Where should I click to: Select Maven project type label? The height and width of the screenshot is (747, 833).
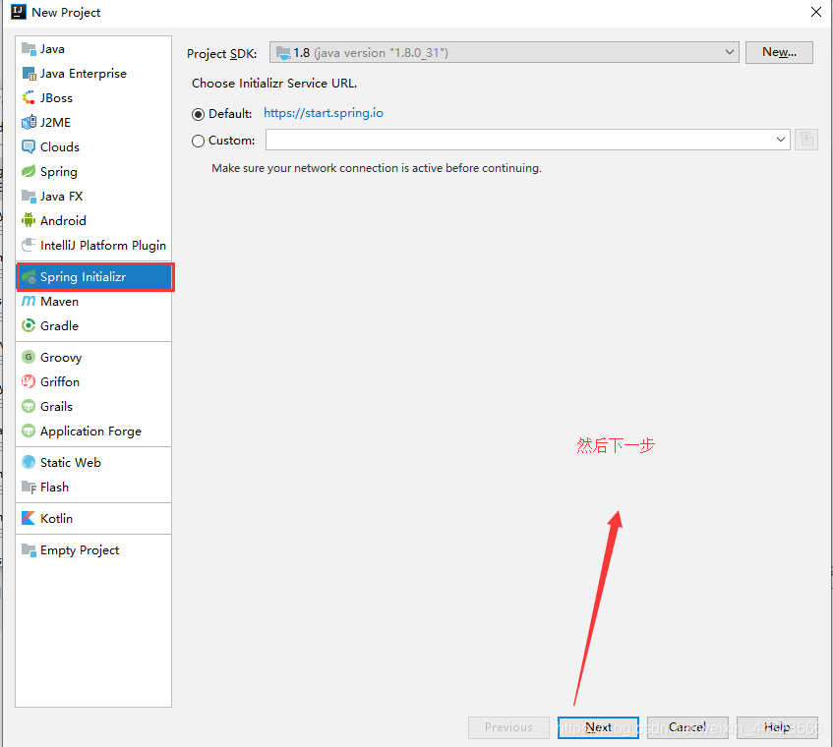(59, 301)
